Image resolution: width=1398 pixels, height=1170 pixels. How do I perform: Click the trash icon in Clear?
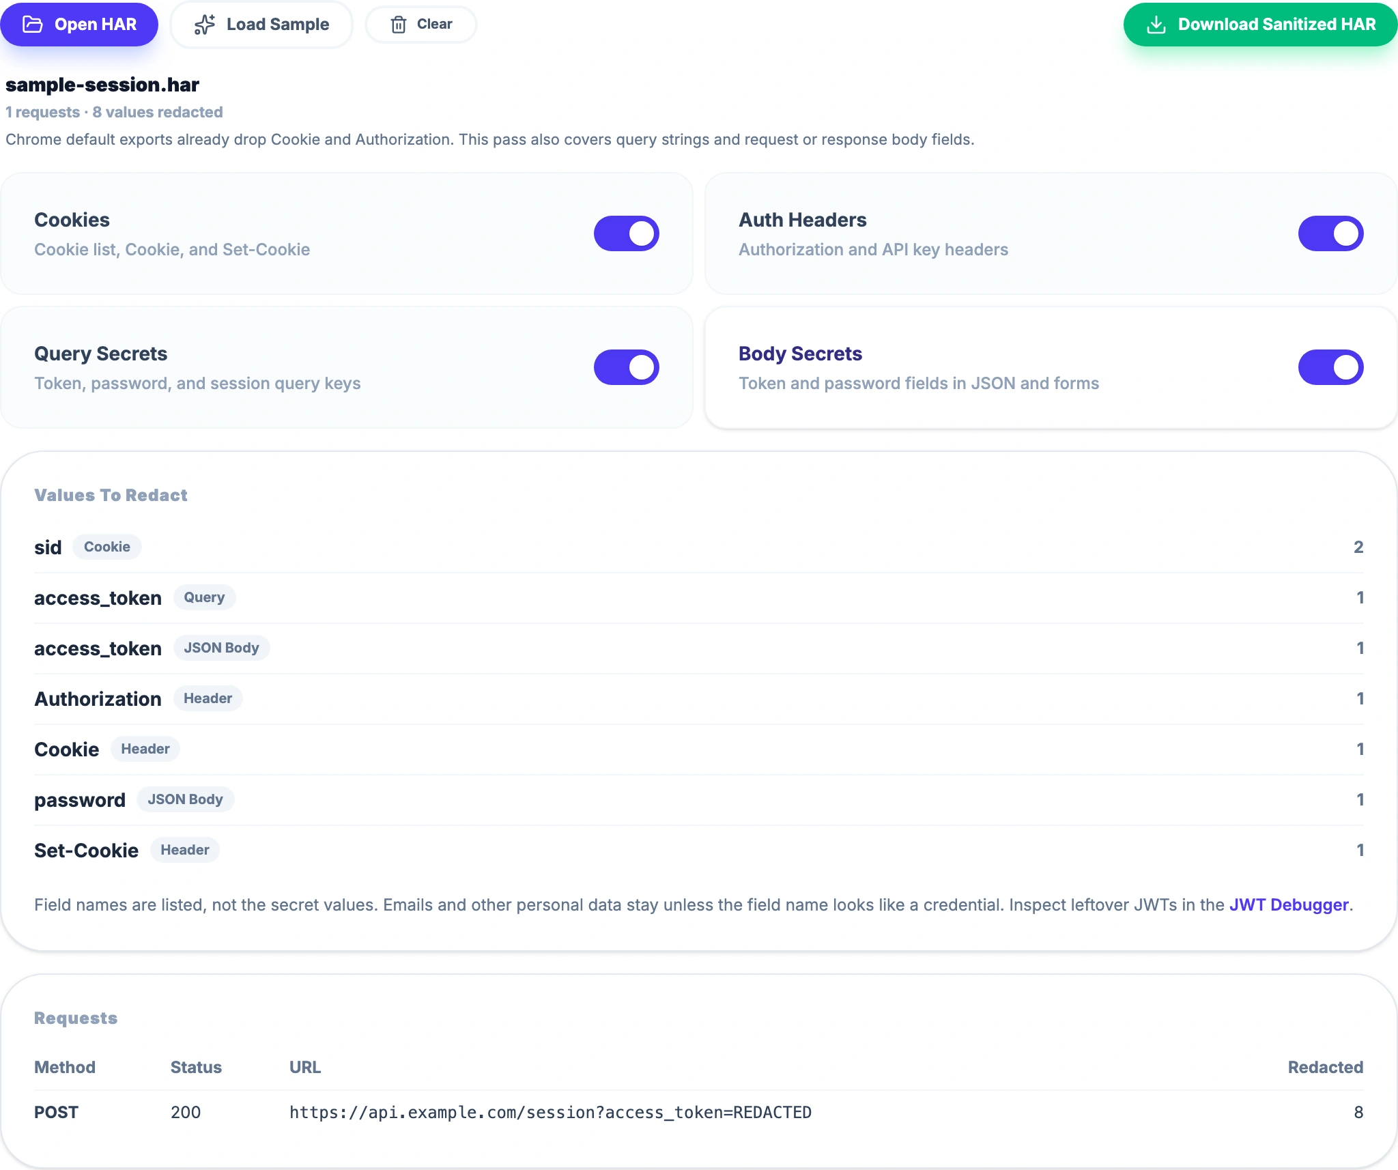point(399,25)
